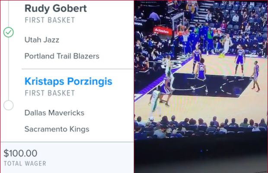The image size is (268, 173).
Task: Select the Dallas Mavericks team name
Action: click(54, 113)
